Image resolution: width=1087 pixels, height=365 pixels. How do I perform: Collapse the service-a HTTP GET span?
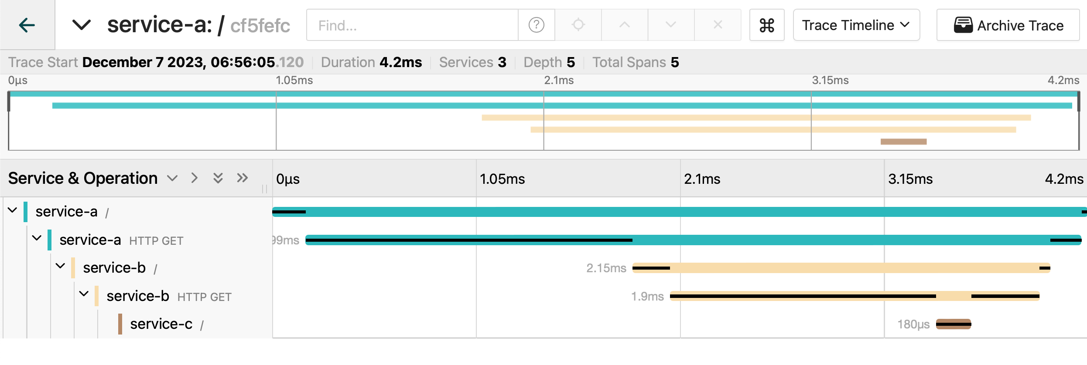[x=37, y=239]
